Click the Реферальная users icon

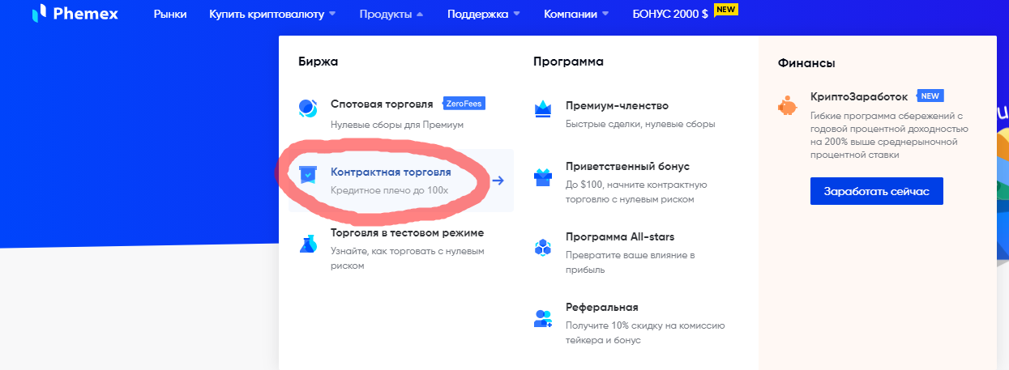click(543, 318)
